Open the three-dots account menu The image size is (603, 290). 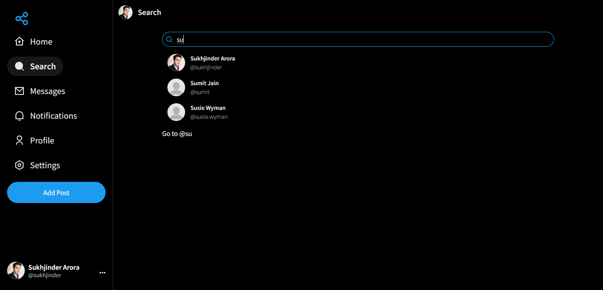pos(102,273)
